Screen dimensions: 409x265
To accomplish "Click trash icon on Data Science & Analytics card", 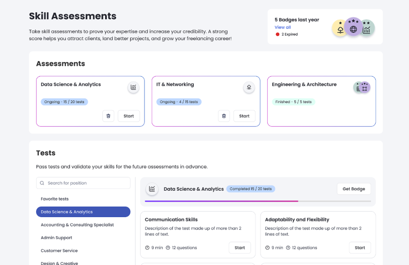I will [x=108, y=116].
